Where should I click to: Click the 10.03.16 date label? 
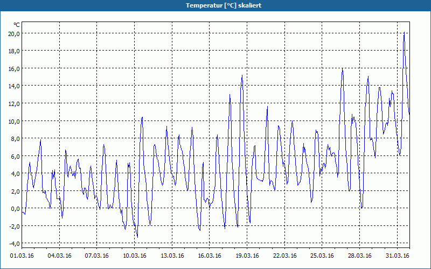click(x=134, y=256)
